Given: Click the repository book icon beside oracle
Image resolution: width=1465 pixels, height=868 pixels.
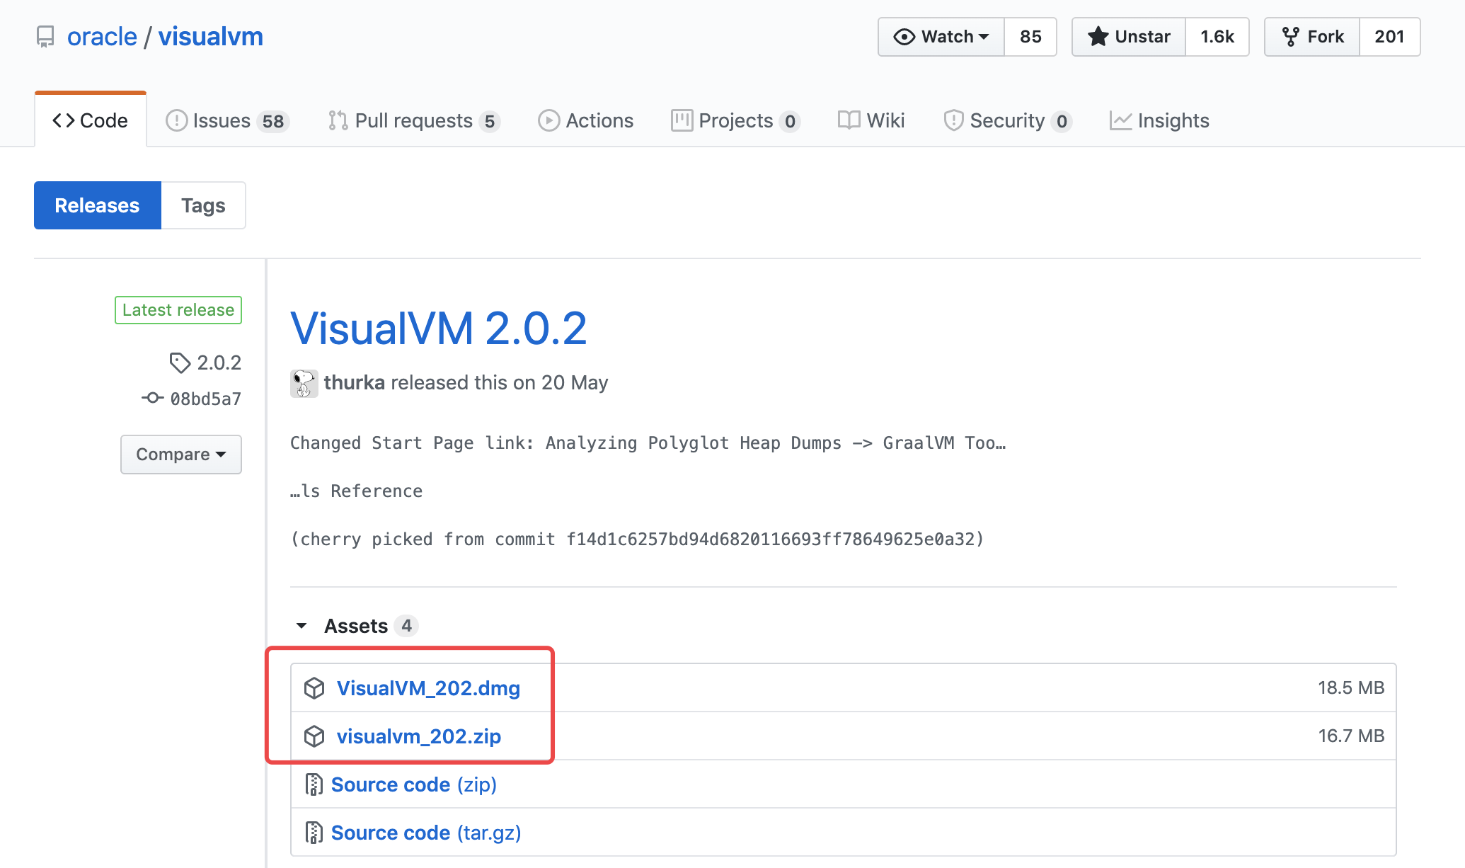Looking at the screenshot, I should pos(45,37).
